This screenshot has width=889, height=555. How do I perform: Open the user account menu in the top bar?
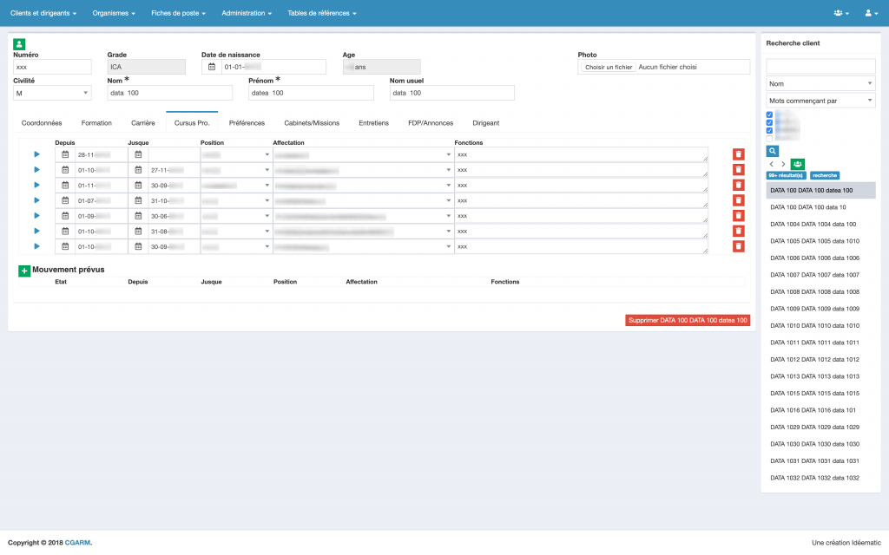click(x=872, y=13)
